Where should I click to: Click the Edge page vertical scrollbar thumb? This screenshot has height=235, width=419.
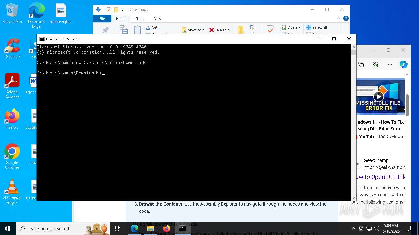(x=407, y=105)
